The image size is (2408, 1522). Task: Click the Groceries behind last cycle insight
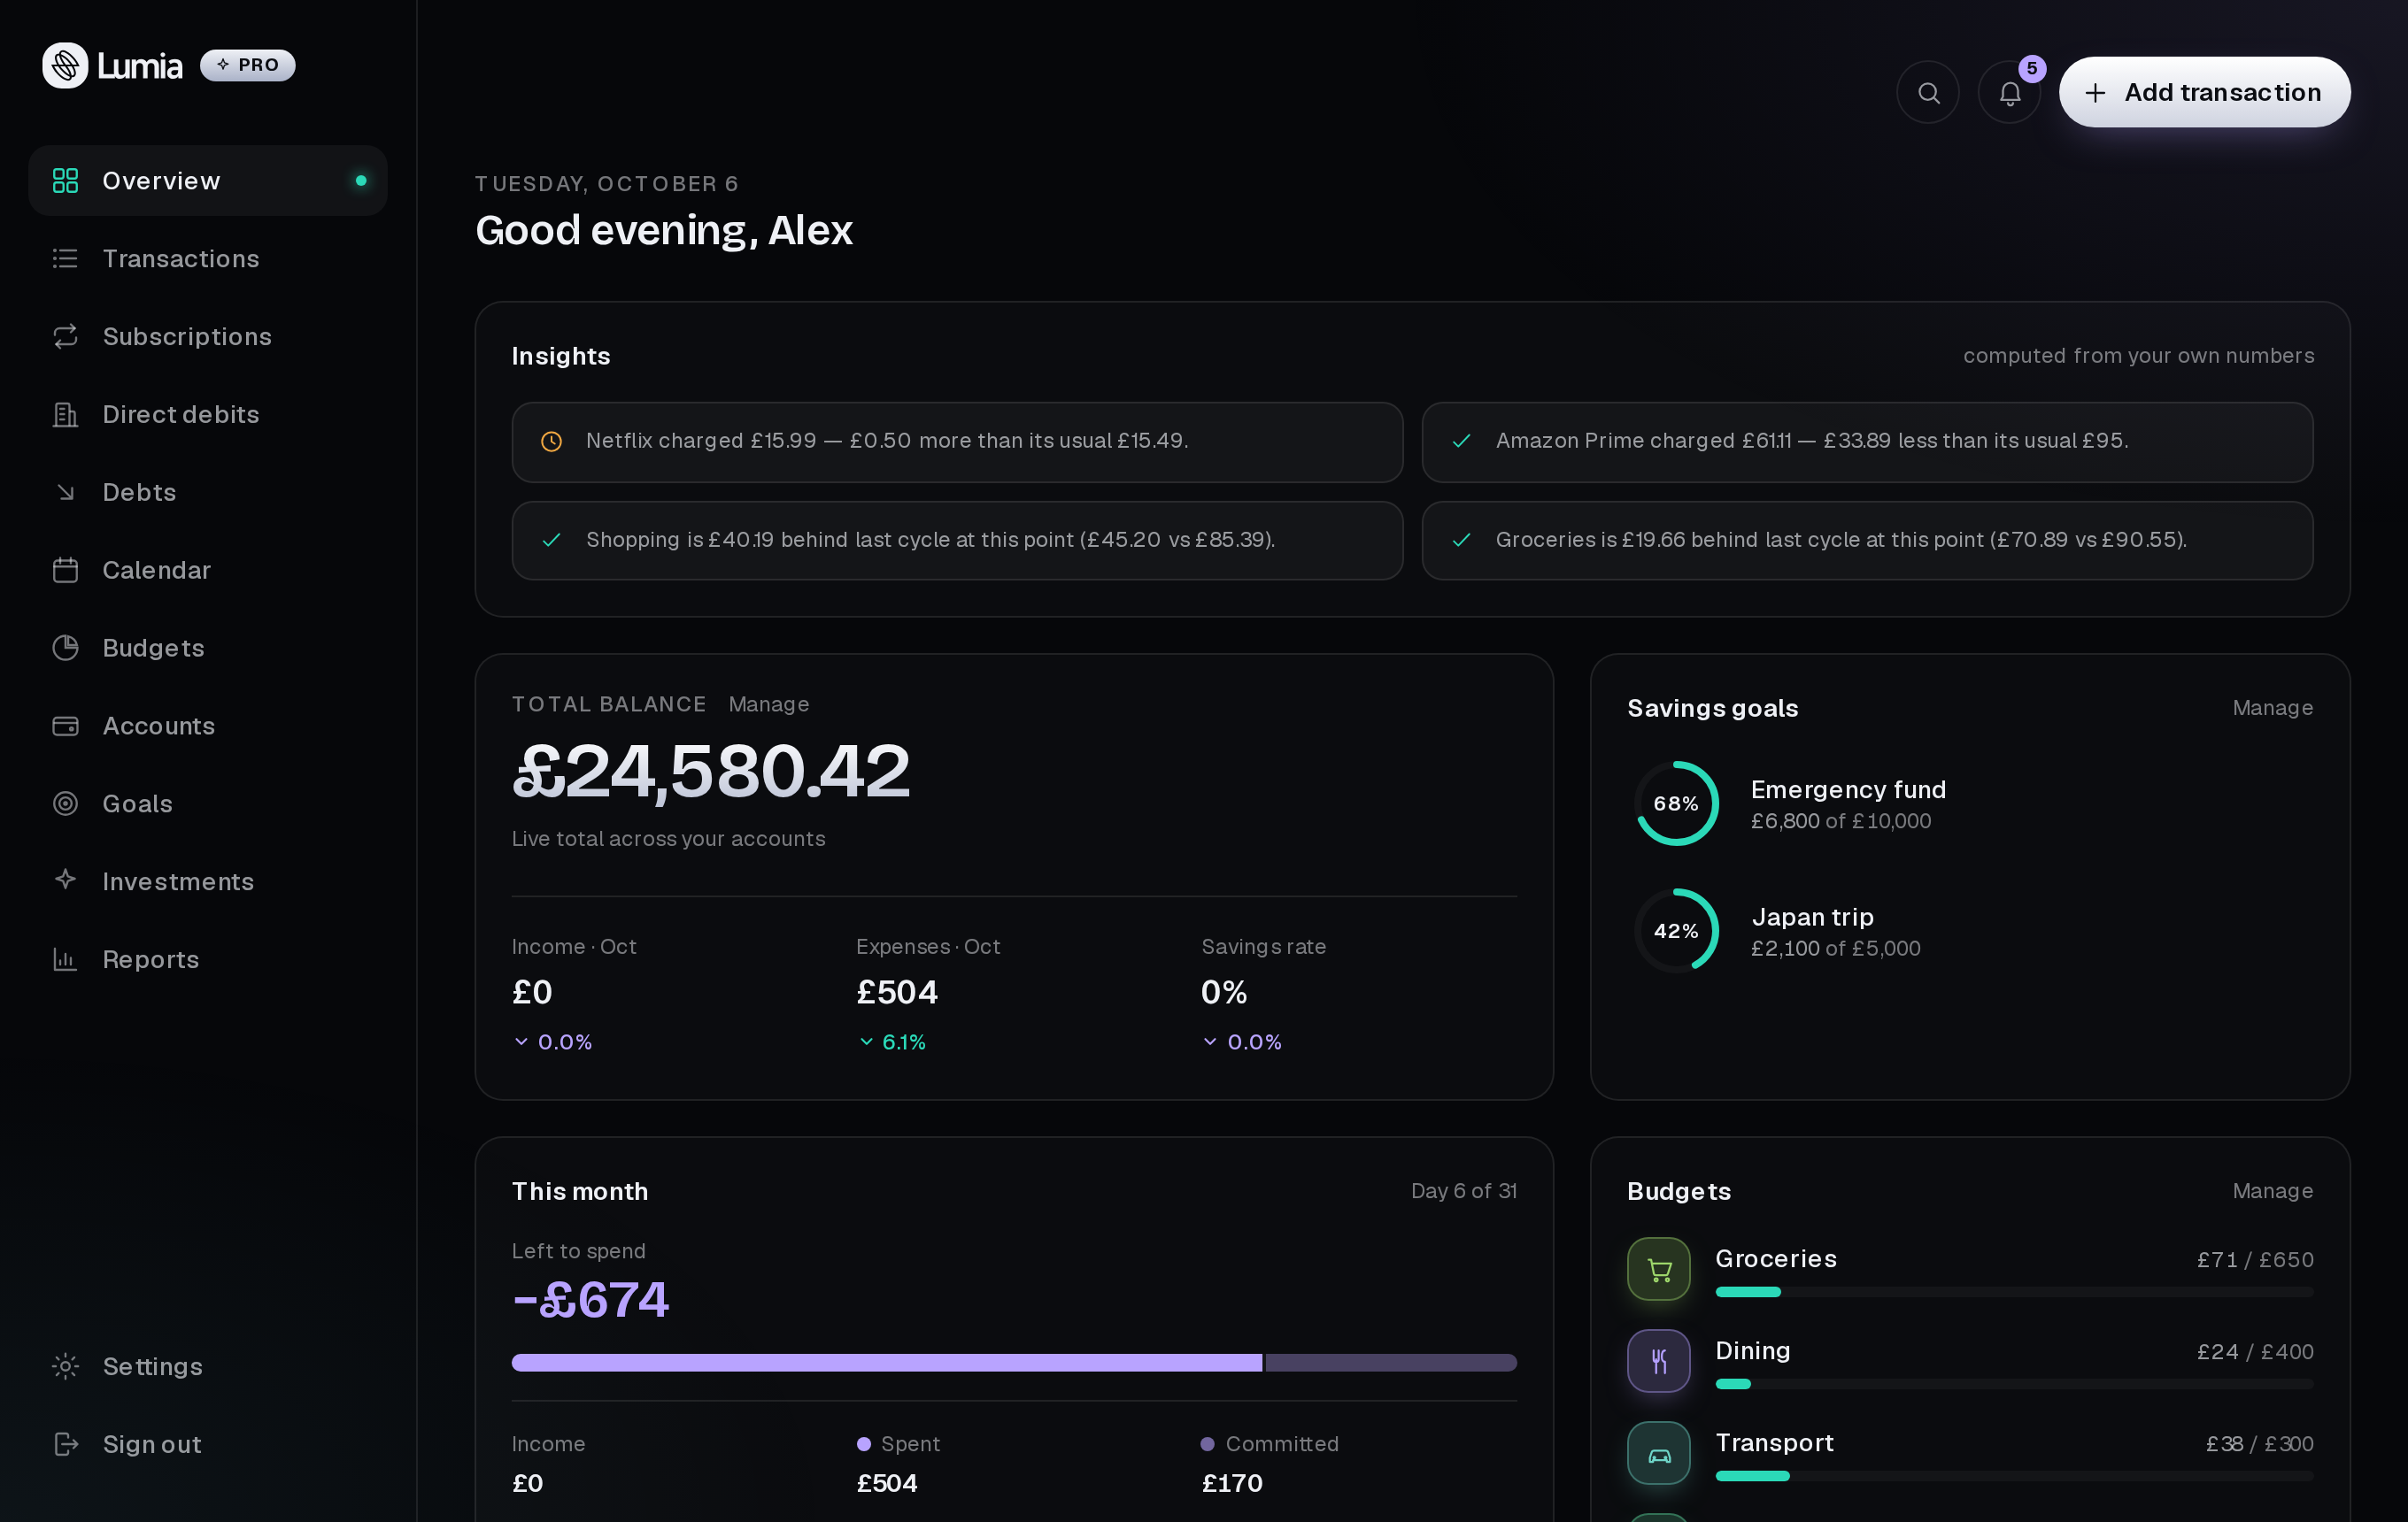1867,541
